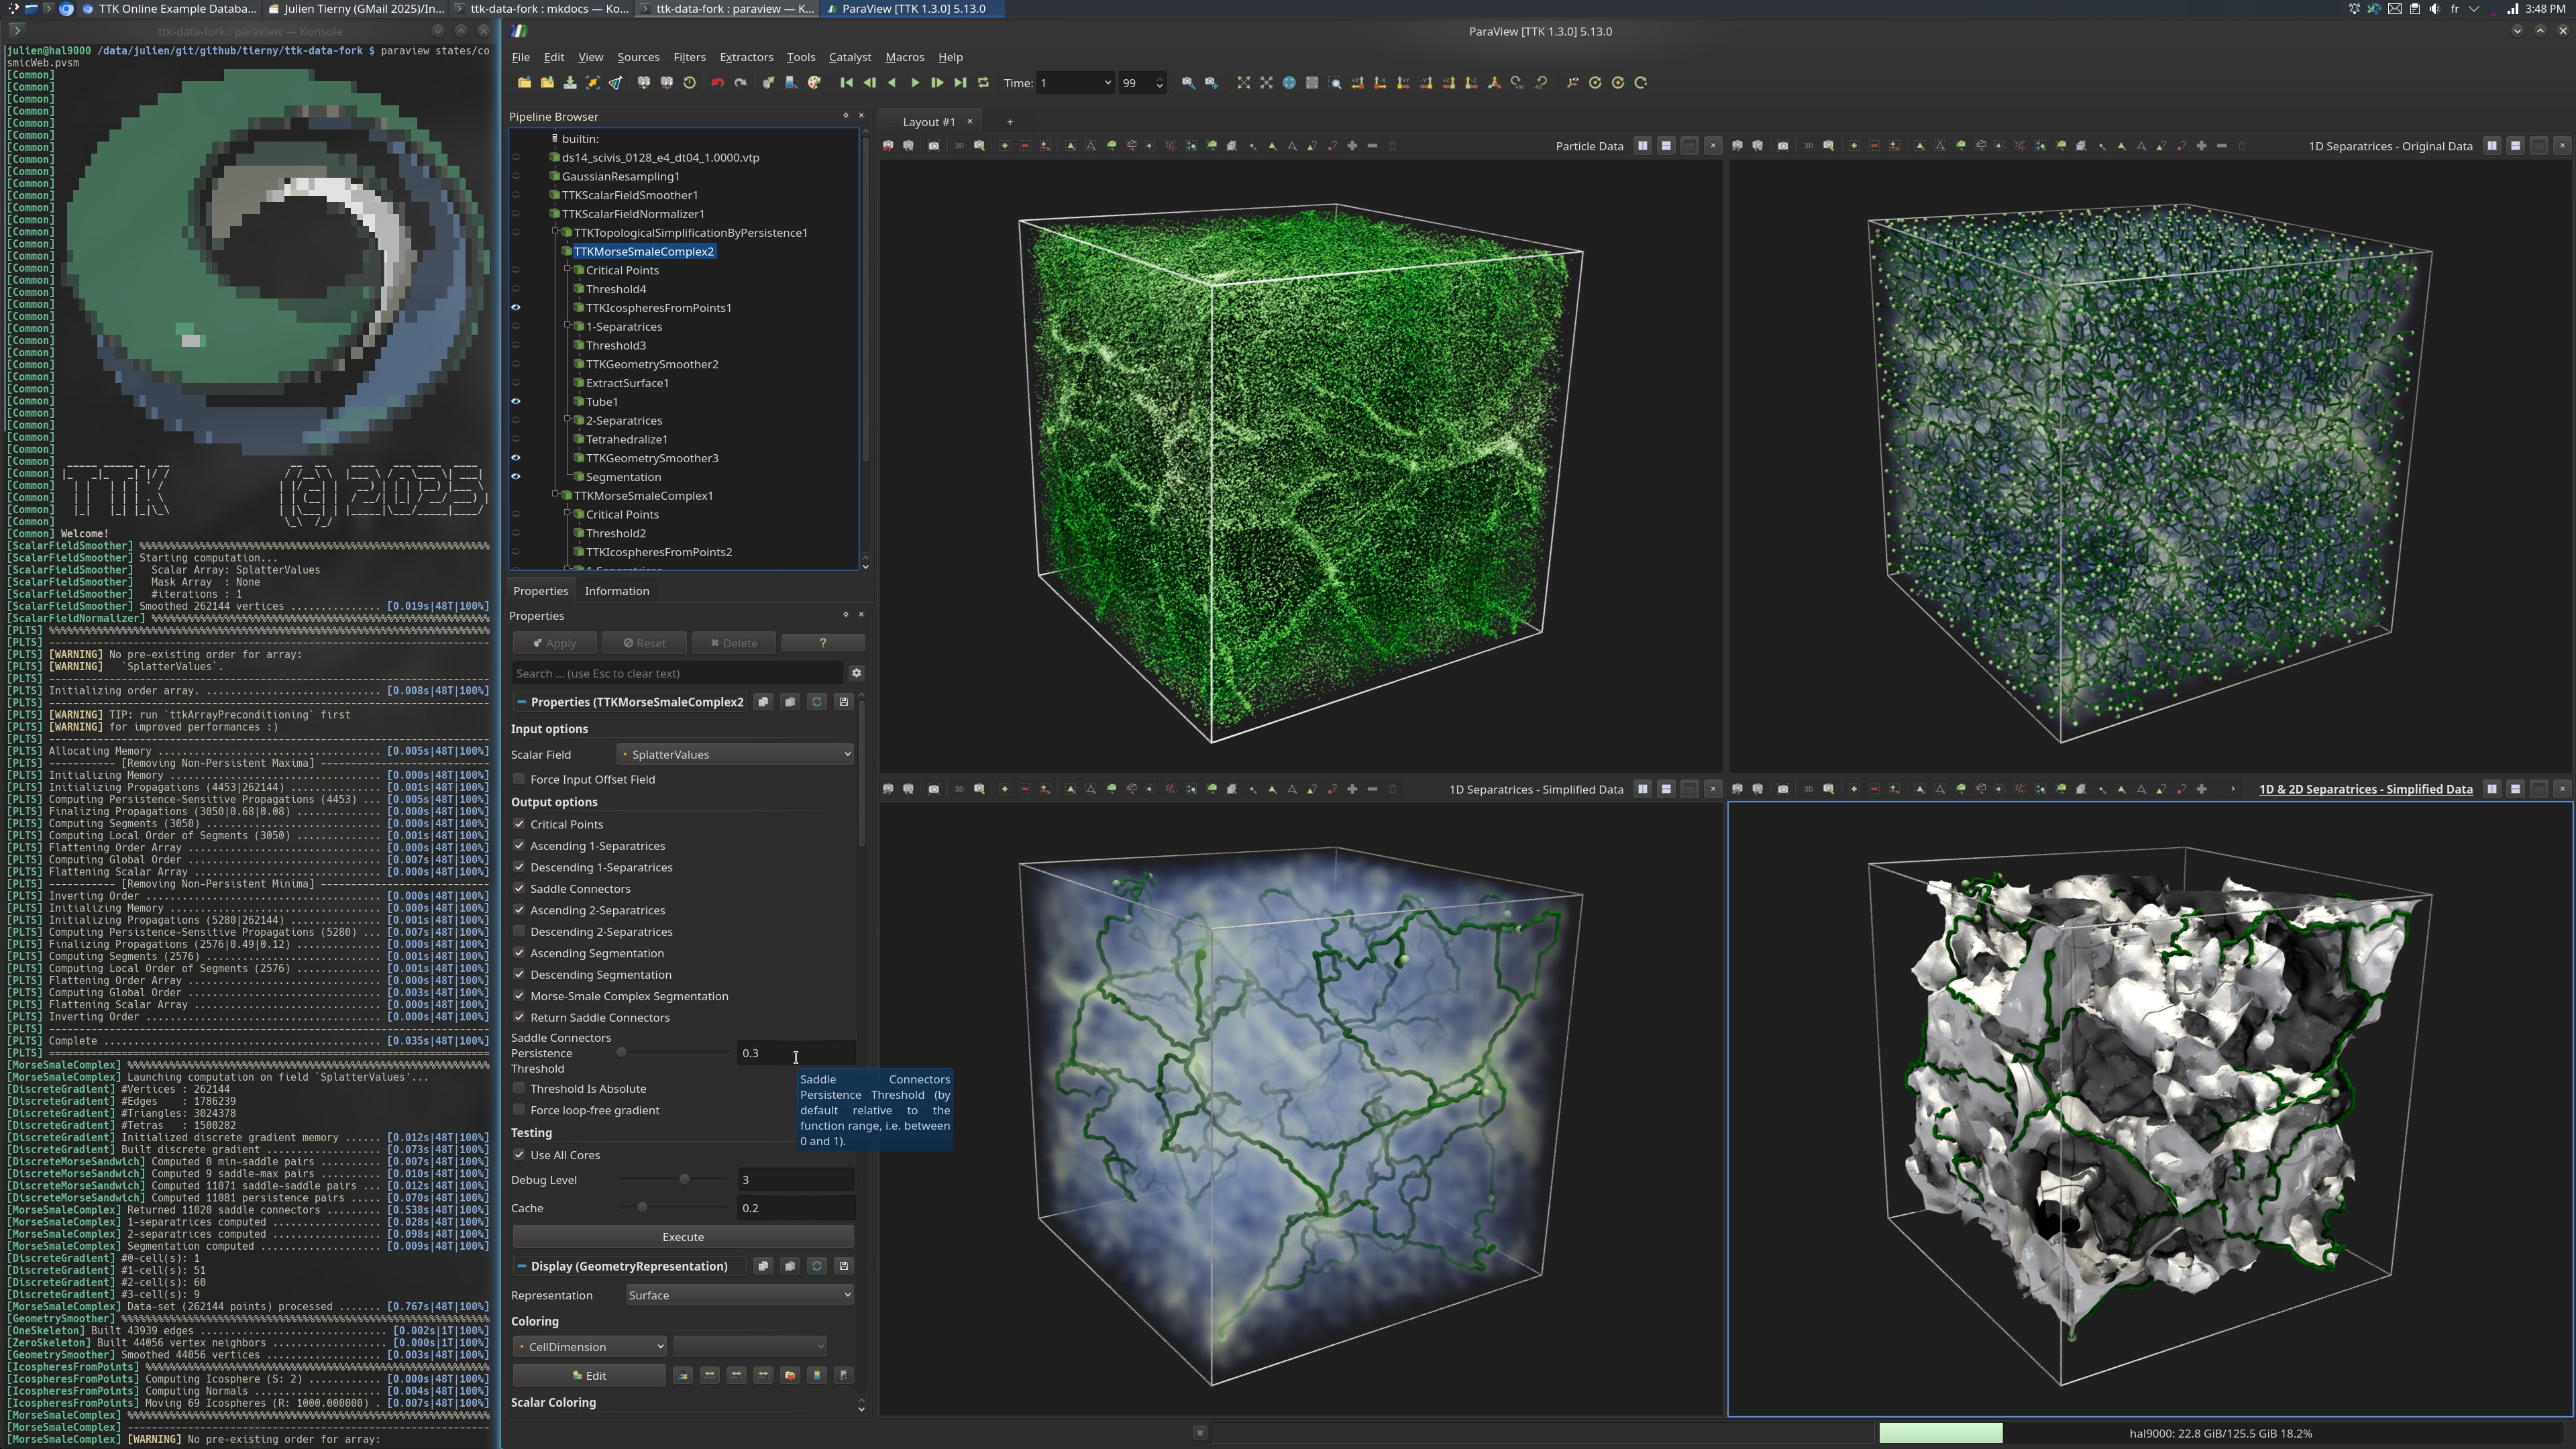The image size is (2576, 1449).
Task: Enable Threshold Is Absolute checkbox
Action: click(x=519, y=1089)
